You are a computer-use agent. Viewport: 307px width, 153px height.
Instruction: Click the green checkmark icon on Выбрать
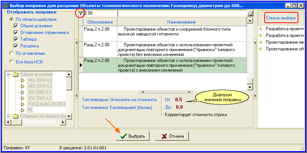pos(123,136)
